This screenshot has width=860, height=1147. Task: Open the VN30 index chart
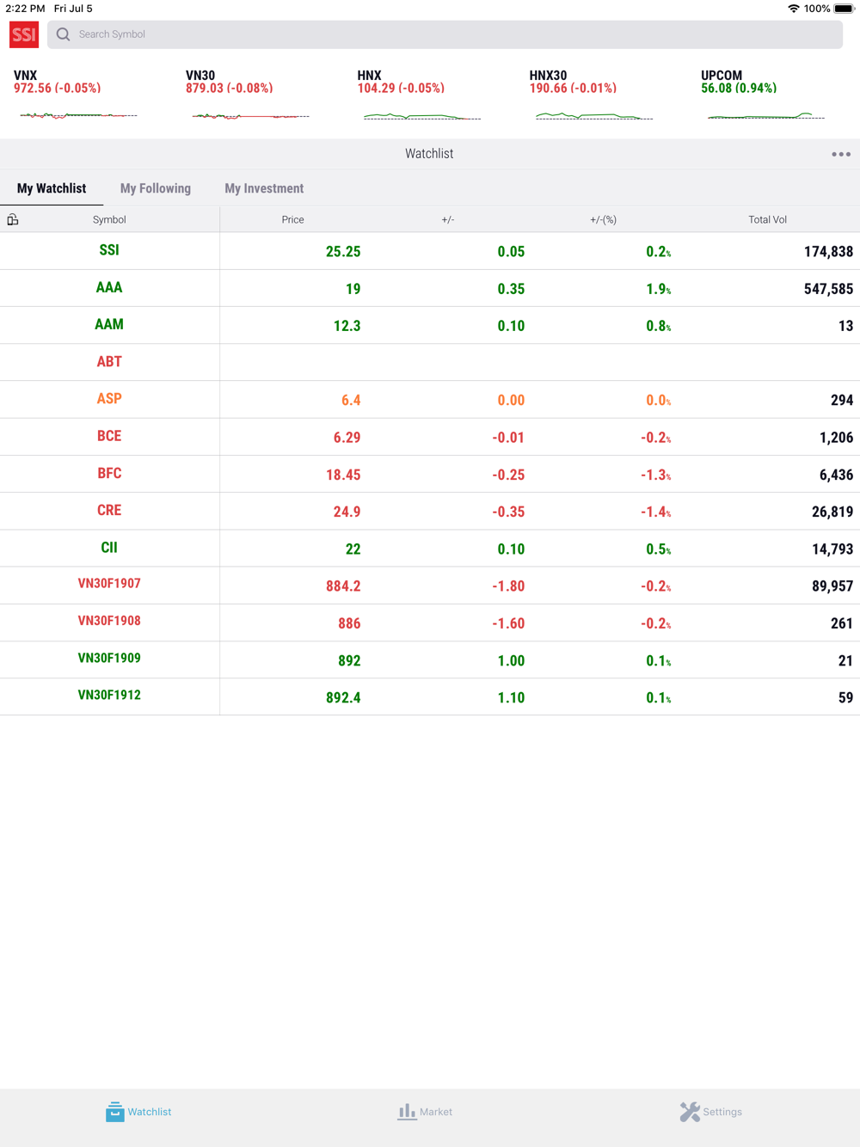[249, 115]
